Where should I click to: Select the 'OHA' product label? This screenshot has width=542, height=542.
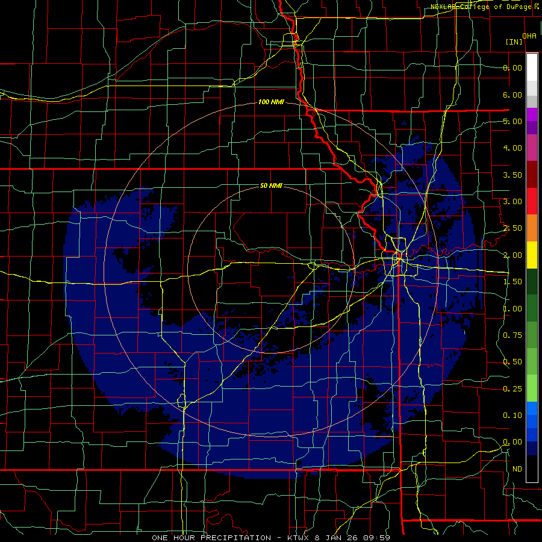[x=529, y=36]
